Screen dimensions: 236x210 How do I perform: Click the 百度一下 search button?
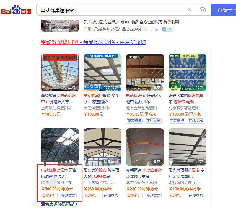(x=224, y=10)
